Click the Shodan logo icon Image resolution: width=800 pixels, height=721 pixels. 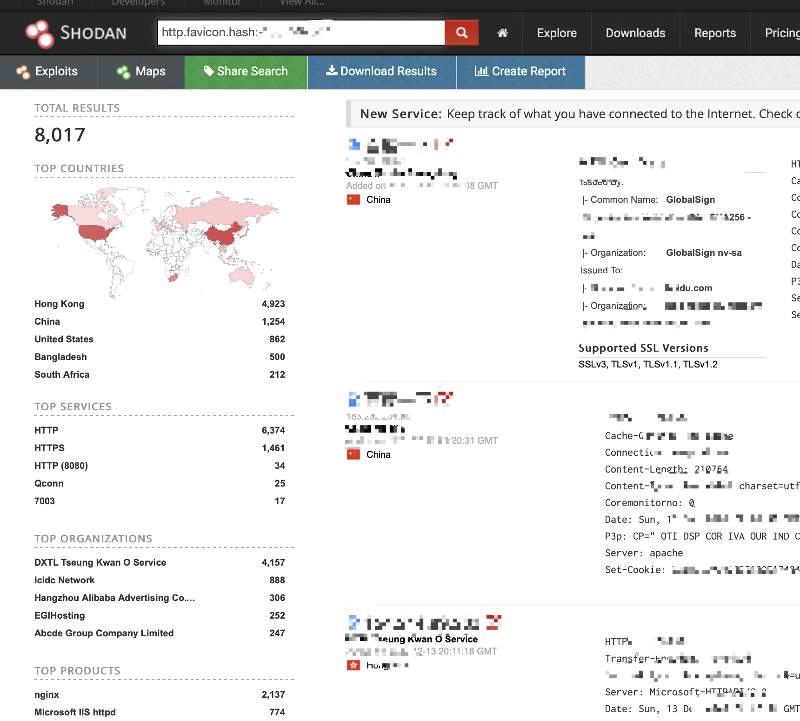coord(40,34)
